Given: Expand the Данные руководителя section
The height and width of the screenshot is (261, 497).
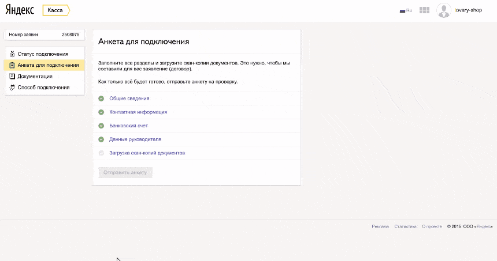Looking at the screenshot, I should coord(135,139).
